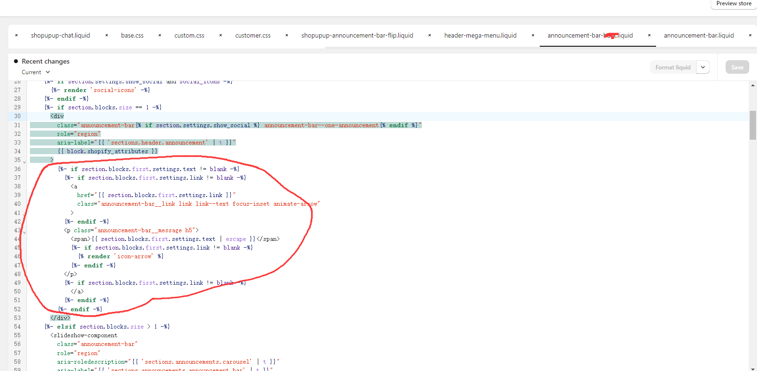
Task: Click the announcement-bar__link class line
Action: [199, 204]
